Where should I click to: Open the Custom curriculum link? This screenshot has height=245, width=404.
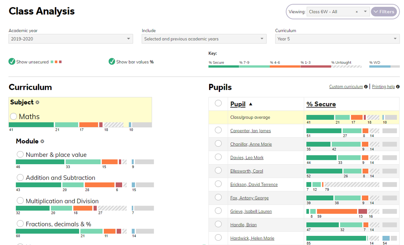tap(346, 87)
